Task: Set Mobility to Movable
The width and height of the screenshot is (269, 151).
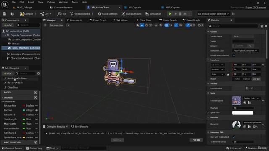Action: pyautogui.click(x=256, y=79)
